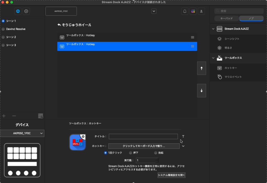Click the move-up arrow button

click(202, 68)
